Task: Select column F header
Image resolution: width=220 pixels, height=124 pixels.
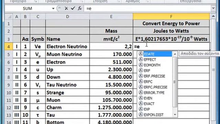Action: (x=171, y=17)
